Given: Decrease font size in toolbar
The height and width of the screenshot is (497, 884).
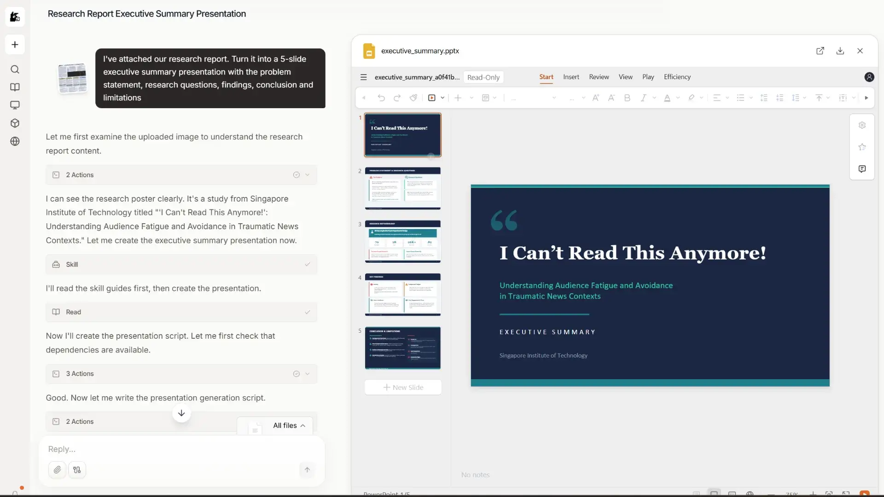Looking at the screenshot, I should pyautogui.click(x=611, y=98).
